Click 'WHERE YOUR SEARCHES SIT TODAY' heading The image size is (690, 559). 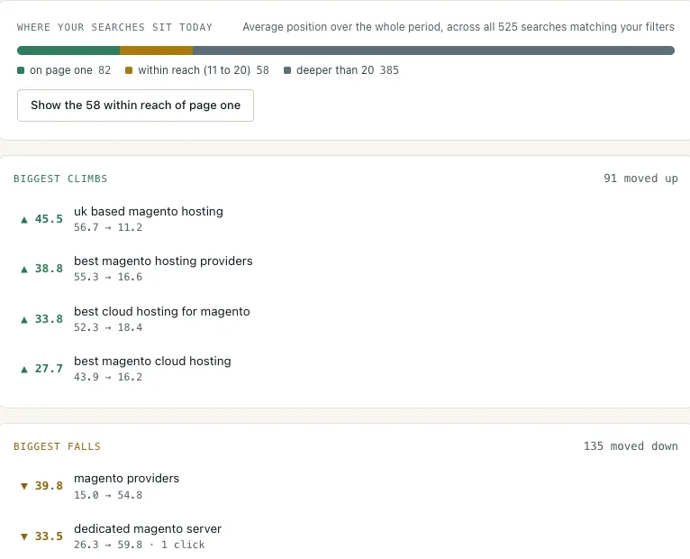[114, 27]
